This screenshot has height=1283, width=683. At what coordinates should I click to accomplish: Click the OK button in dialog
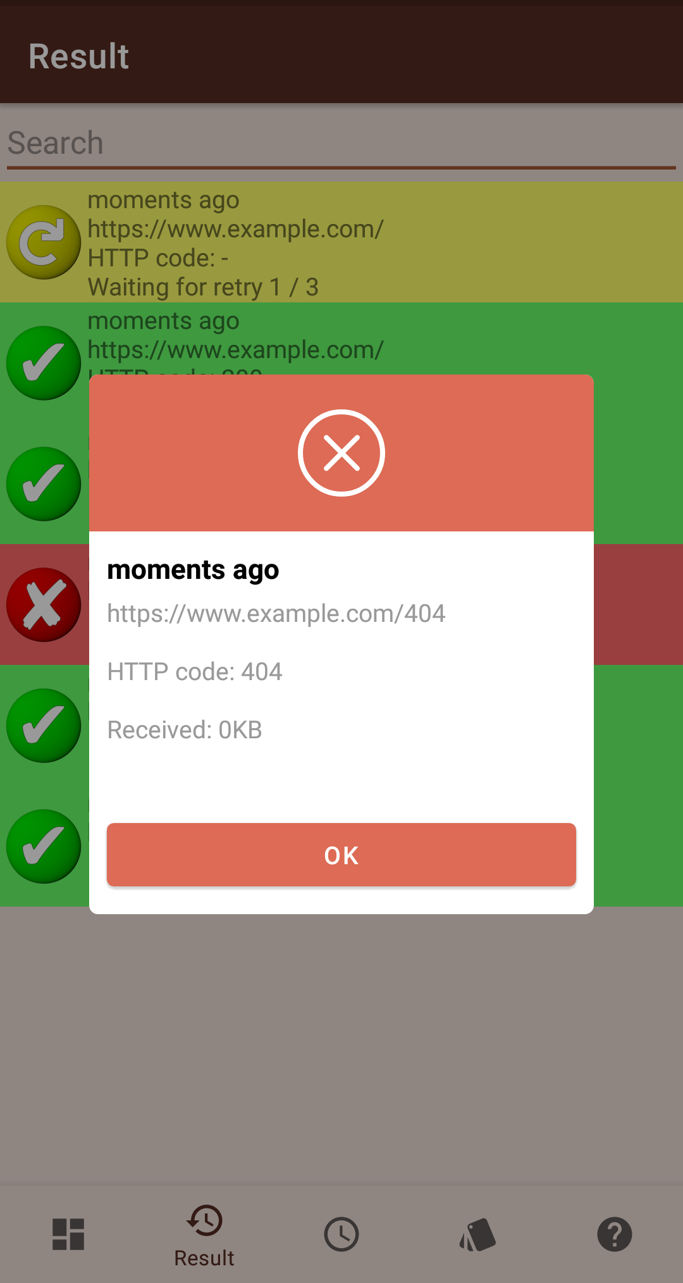(341, 855)
